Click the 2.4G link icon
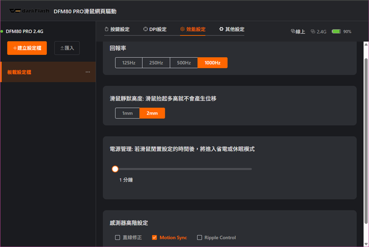 click(x=313, y=31)
